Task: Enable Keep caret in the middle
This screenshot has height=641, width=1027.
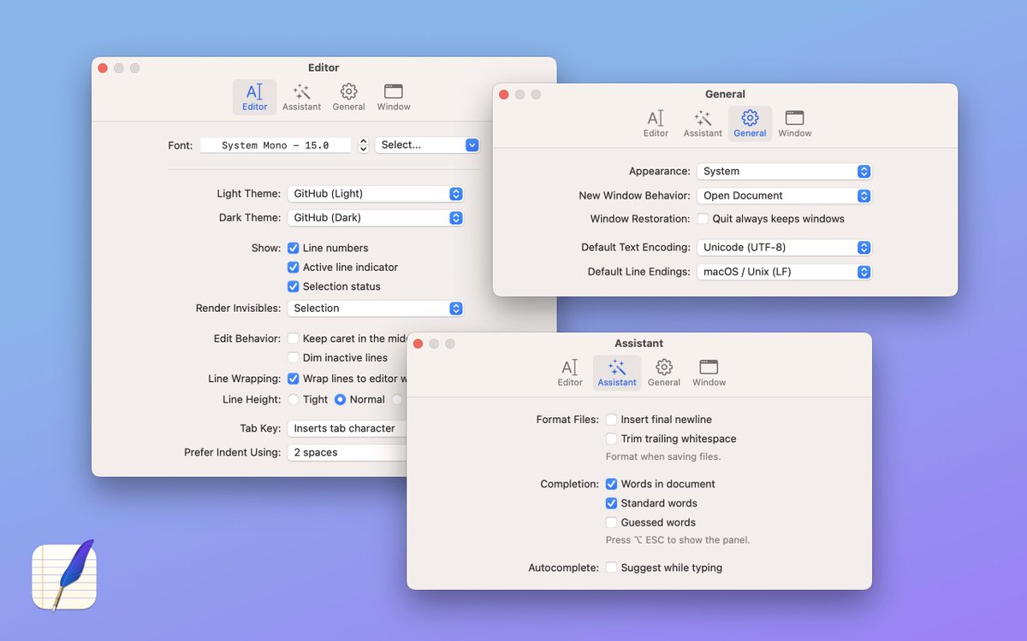Action: tap(293, 338)
